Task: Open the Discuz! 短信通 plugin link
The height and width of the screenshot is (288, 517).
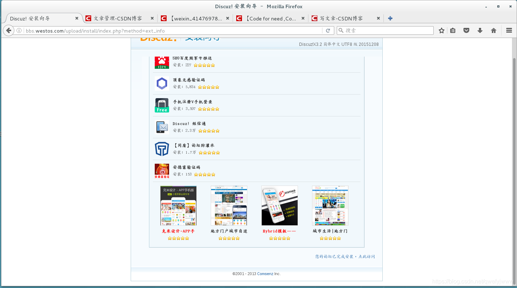Action: click(x=189, y=124)
